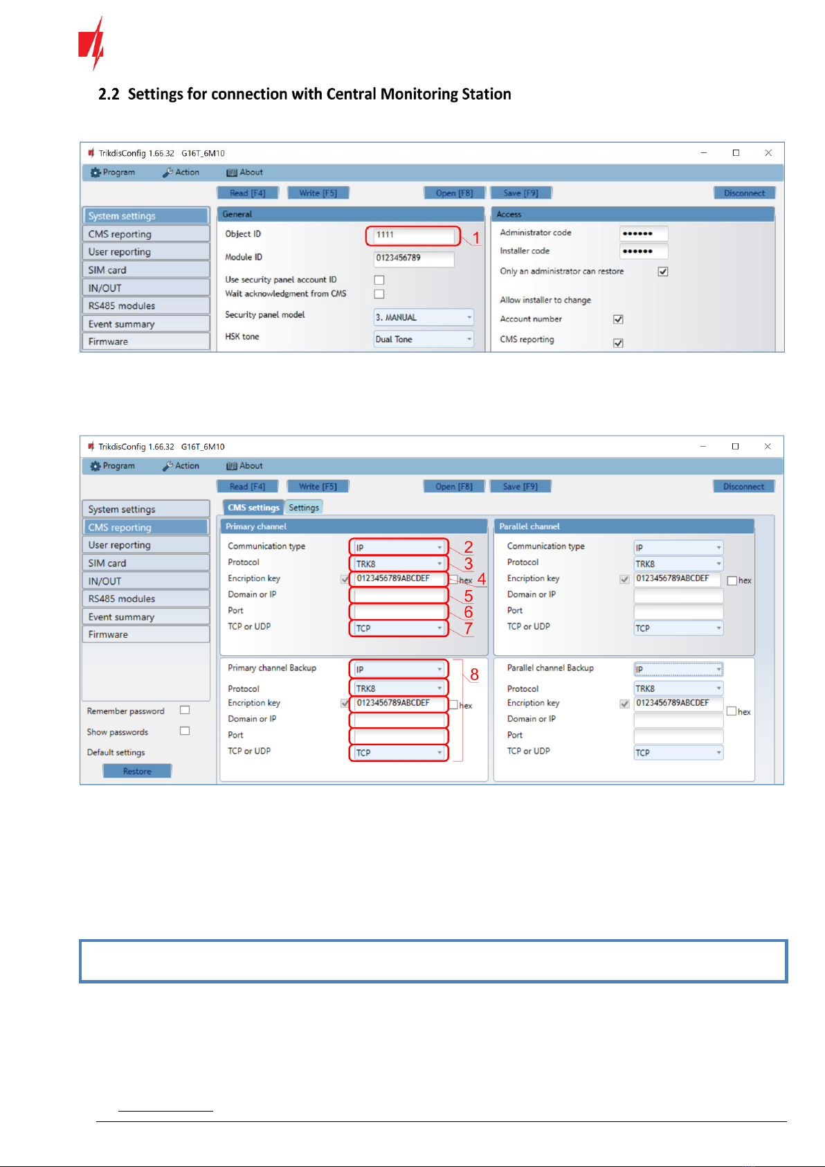Enable the Show passwords checkbox
The width and height of the screenshot is (825, 1167).
click(x=185, y=731)
